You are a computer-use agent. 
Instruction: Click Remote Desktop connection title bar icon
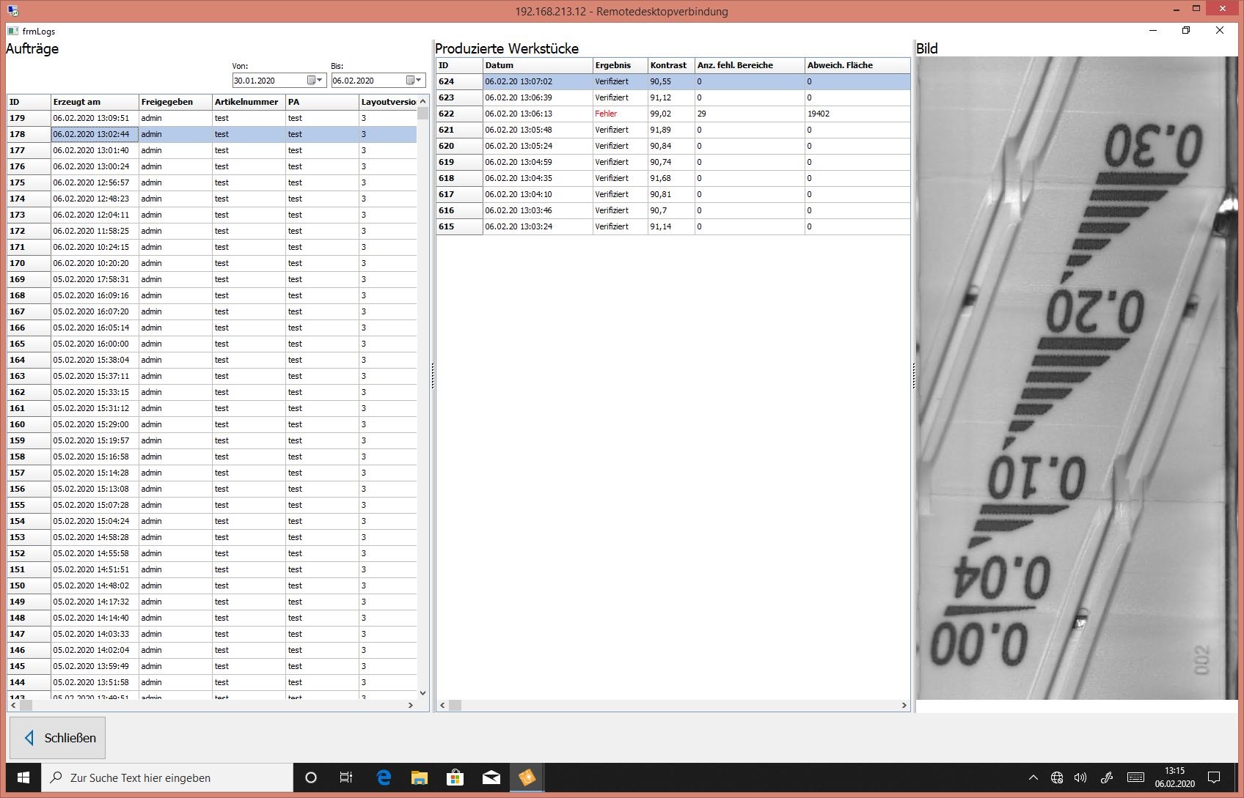click(x=12, y=11)
